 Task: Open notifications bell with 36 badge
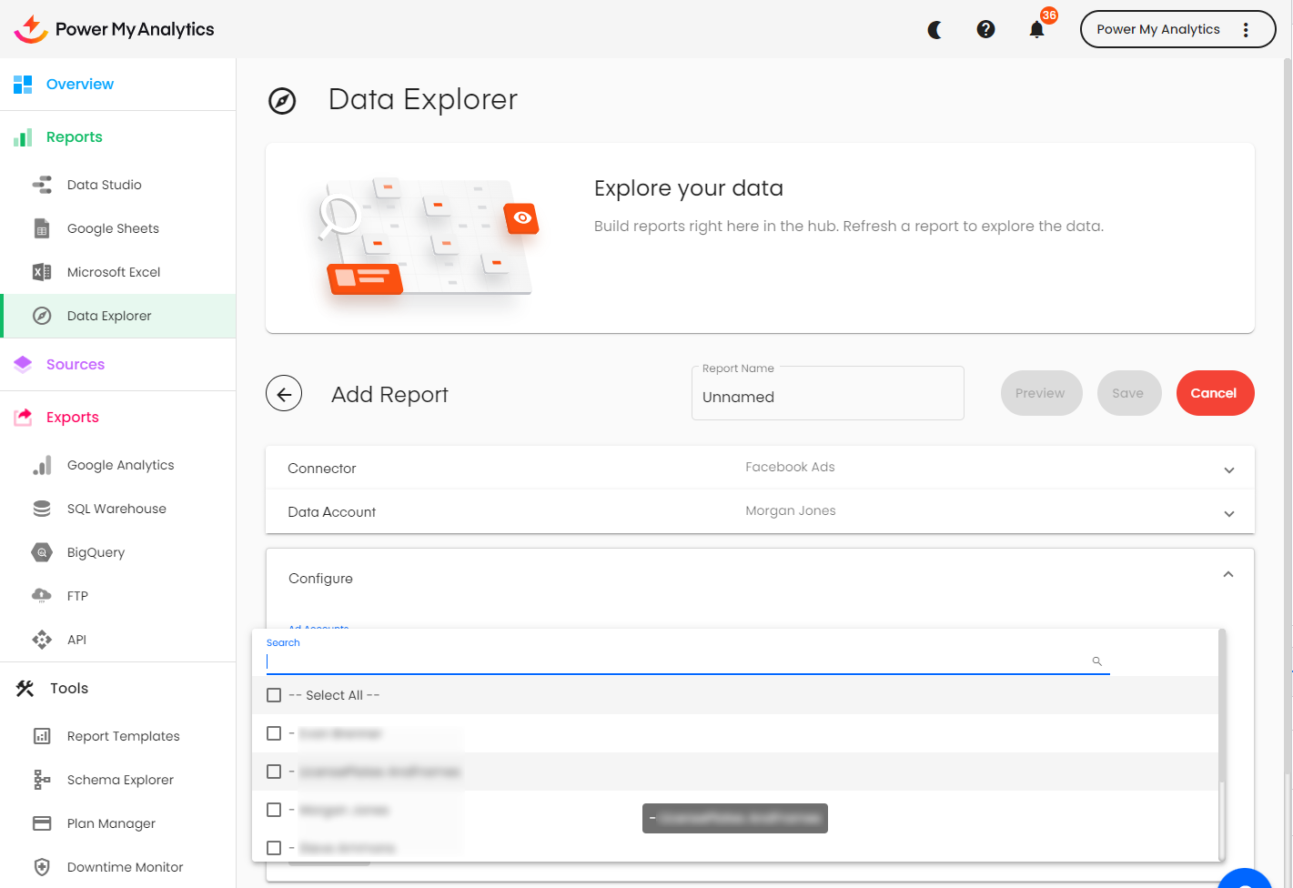1036,30
